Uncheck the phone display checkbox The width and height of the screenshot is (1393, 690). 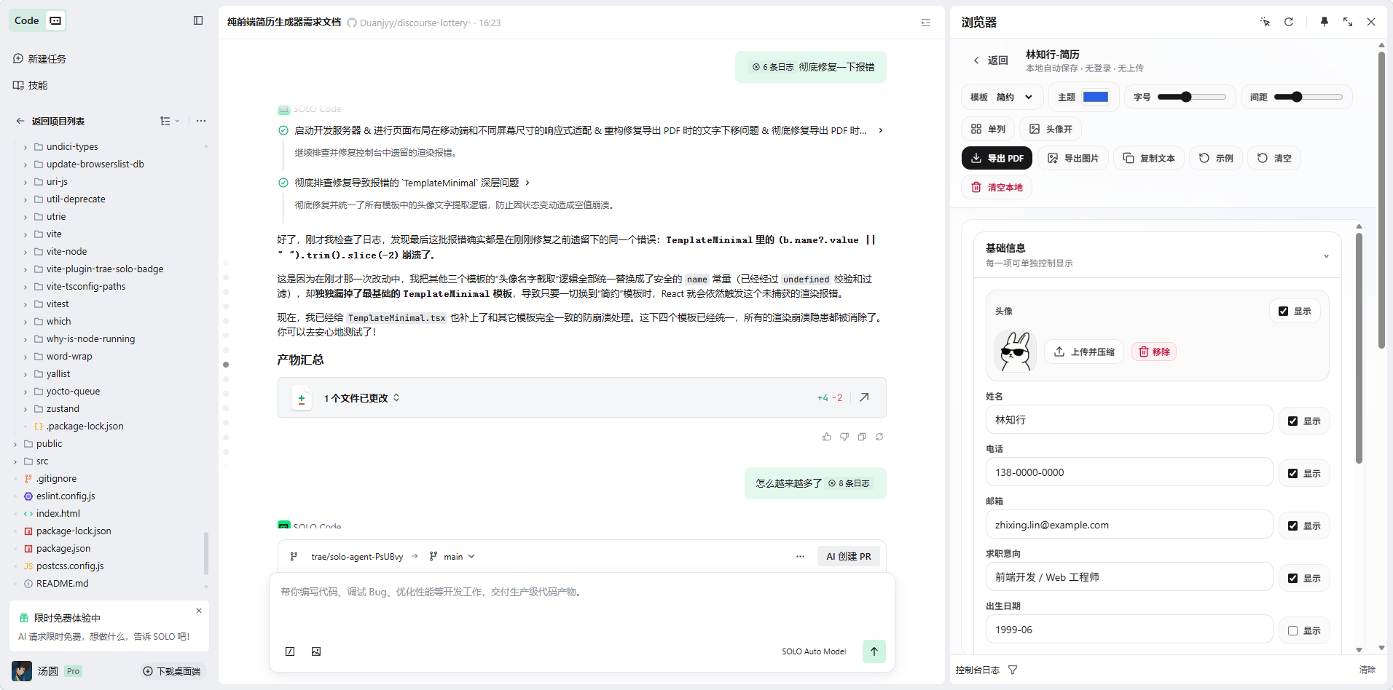1292,474
